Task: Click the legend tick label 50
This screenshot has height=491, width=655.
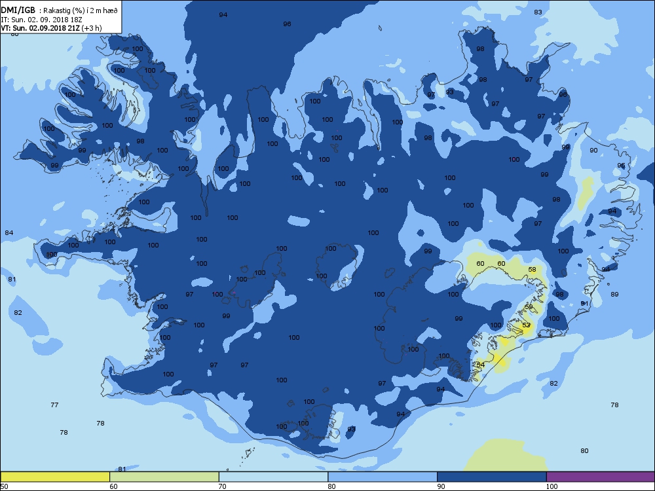Action: click(x=4, y=486)
